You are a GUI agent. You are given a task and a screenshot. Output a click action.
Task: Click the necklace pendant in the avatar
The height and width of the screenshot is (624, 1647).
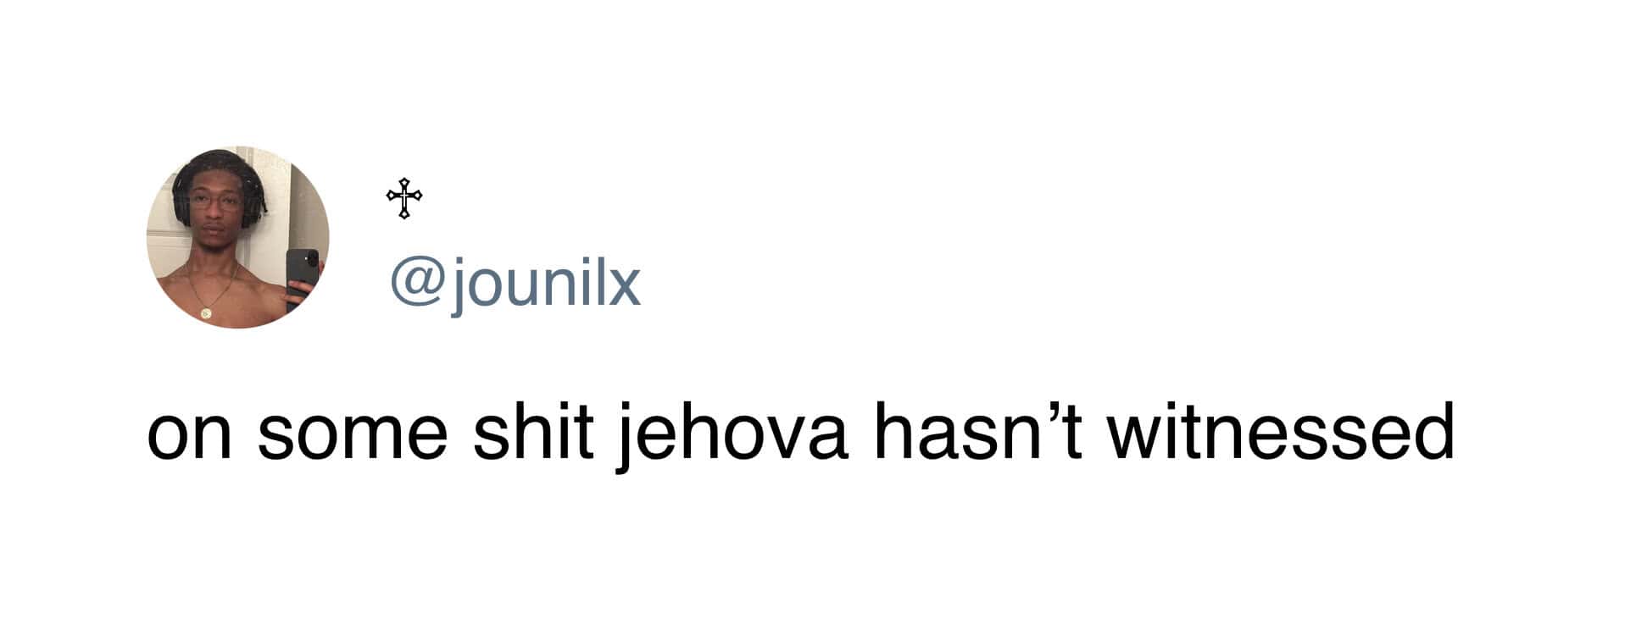point(206,313)
